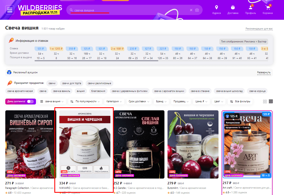Open Рекомендации для вас link
Viewport: 284px width, 195px height.
point(259,29)
